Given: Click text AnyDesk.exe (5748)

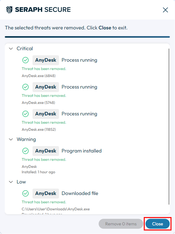Looking at the screenshot, I should [38, 103].
